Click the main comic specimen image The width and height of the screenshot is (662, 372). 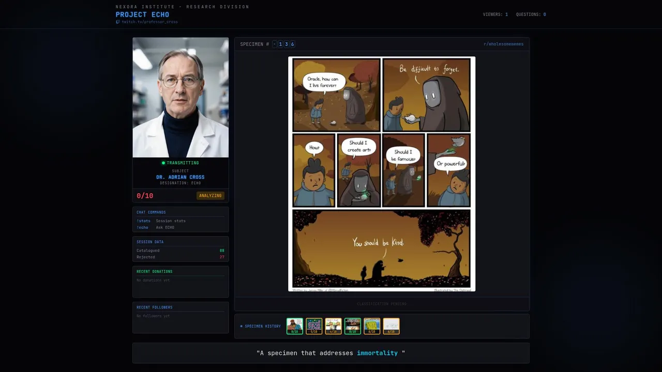coord(382,174)
